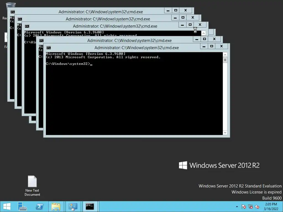This screenshot has height=212, width=283.
Task: Click the system menu icon of the second-from-front cmd window
Action: (41, 41)
